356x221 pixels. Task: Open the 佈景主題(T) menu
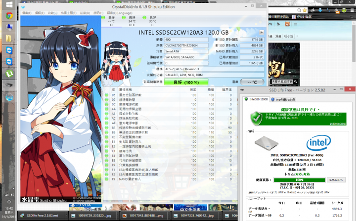coord(69,13)
